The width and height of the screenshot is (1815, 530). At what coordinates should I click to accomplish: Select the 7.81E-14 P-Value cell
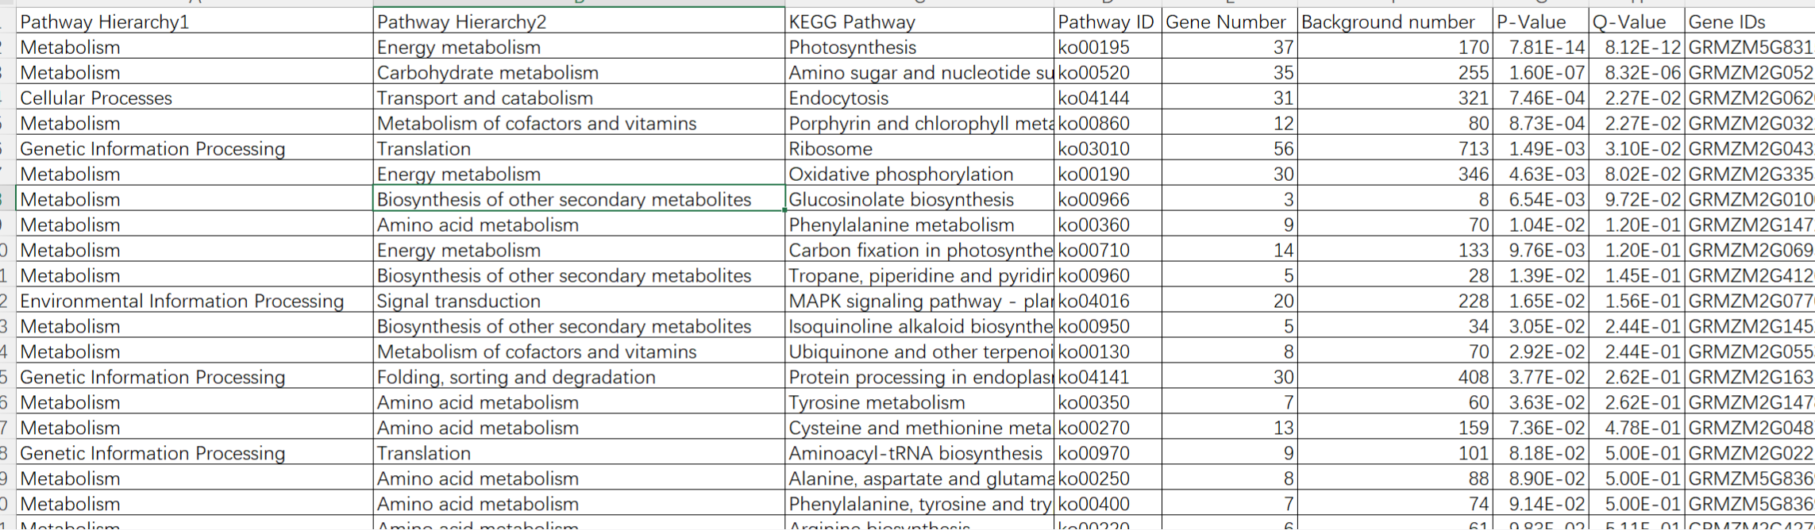tap(1539, 48)
